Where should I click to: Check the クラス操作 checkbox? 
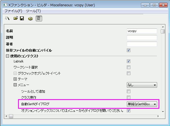[128, 97]
